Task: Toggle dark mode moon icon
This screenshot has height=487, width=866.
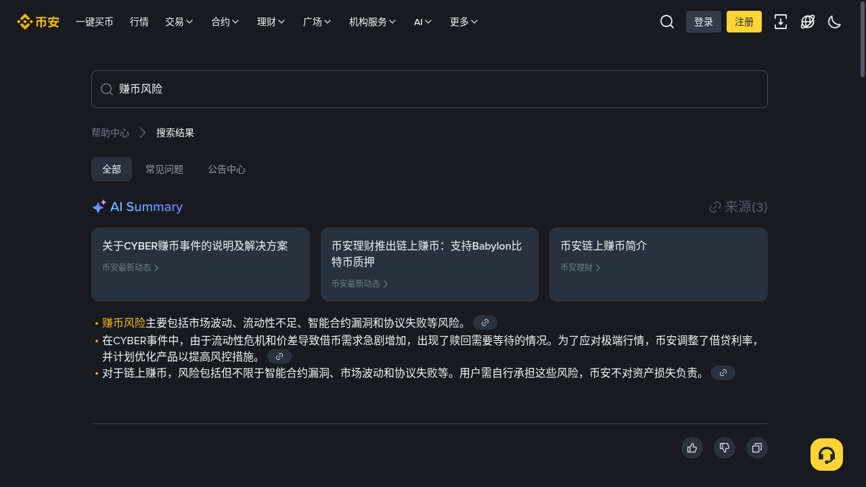Action: tap(835, 22)
